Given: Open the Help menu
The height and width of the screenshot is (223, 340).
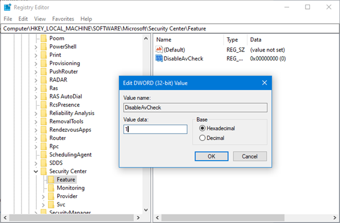Looking at the screenshot, I should pyautogui.click(x=86, y=19).
